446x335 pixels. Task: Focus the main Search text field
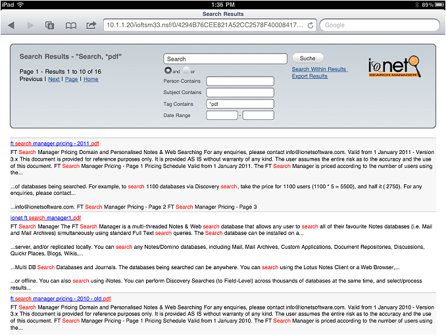[225, 59]
